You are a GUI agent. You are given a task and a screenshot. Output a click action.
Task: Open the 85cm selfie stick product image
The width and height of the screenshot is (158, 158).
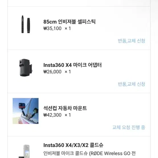tap(26, 24)
